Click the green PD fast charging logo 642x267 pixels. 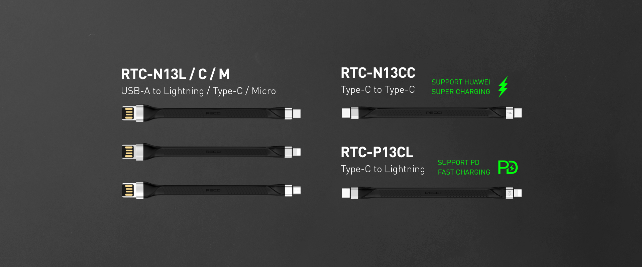(x=508, y=167)
